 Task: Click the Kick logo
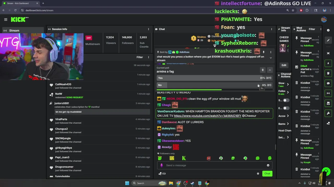point(19,19)
